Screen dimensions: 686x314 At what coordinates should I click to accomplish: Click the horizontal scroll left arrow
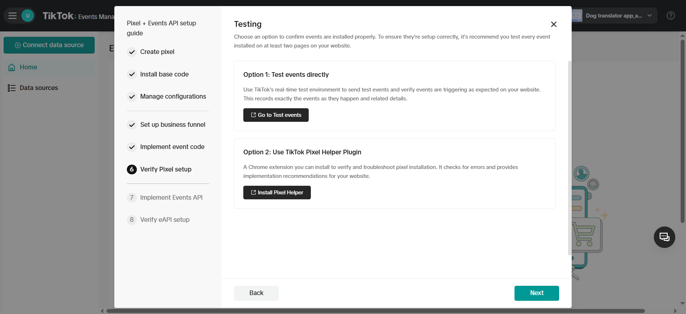point(102,311)
